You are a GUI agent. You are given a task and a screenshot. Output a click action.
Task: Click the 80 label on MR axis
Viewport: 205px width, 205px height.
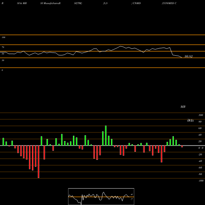(200, 122)
